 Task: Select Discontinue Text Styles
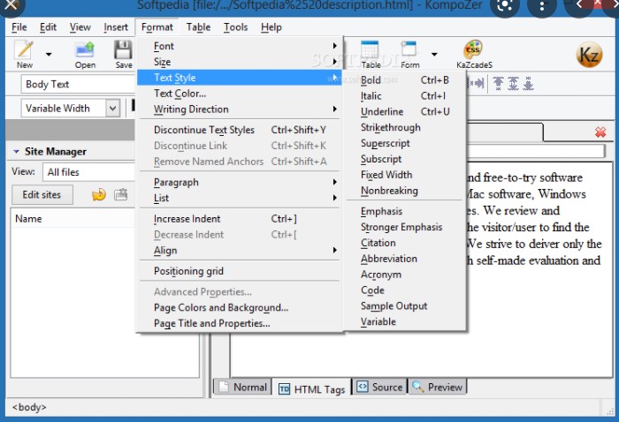[x=240, y=130]
